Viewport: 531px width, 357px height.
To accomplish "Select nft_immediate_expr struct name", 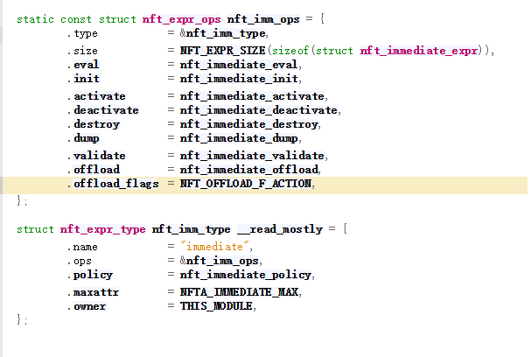I will (x=418, y=51).
